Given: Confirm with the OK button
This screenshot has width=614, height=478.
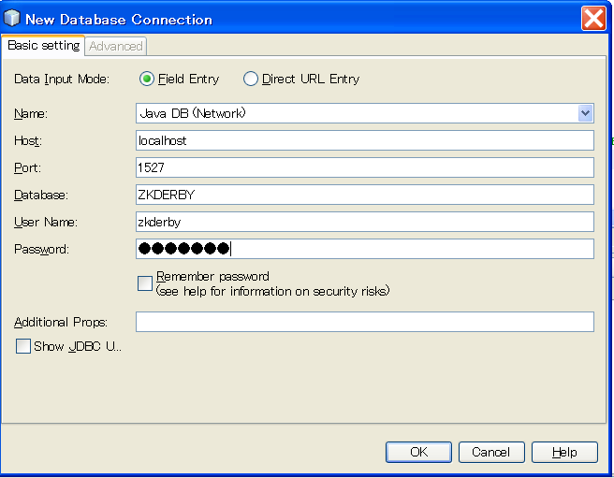Looking at the screenshot, I should [418, 452].
